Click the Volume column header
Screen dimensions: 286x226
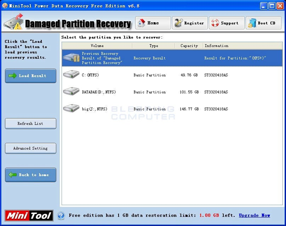(x=97, y=46)
